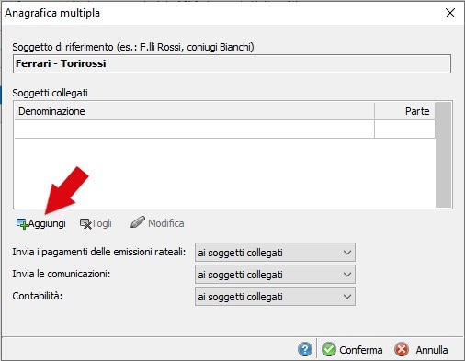Select the empty first Denominazione row cell
Screen dimensions: 465x361
194,130
